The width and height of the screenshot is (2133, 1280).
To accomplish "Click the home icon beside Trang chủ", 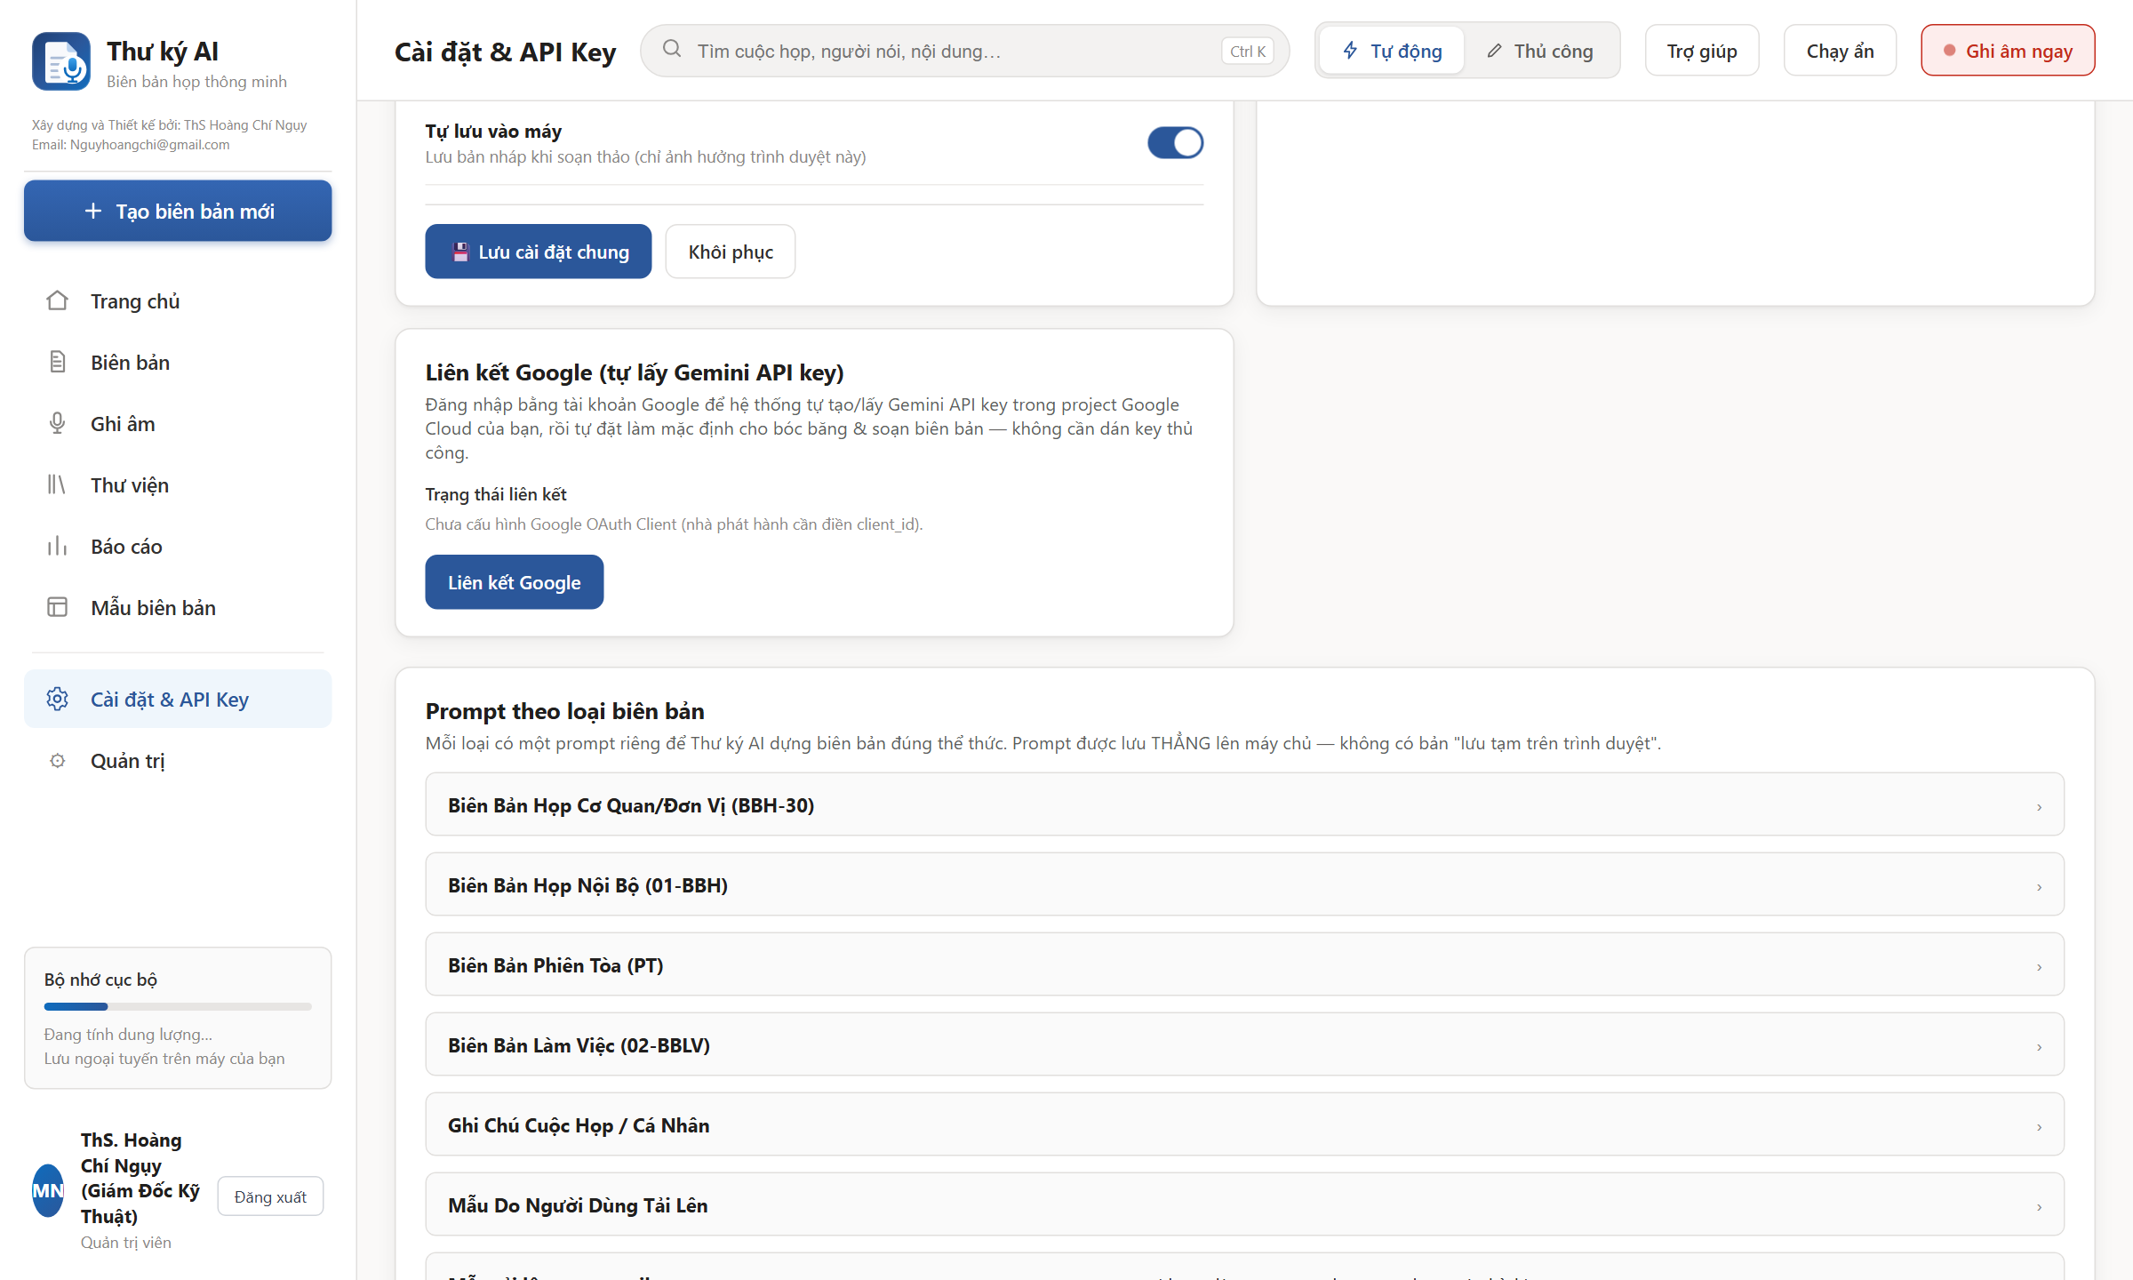I will pyautogui.click(x=57, y=301).
